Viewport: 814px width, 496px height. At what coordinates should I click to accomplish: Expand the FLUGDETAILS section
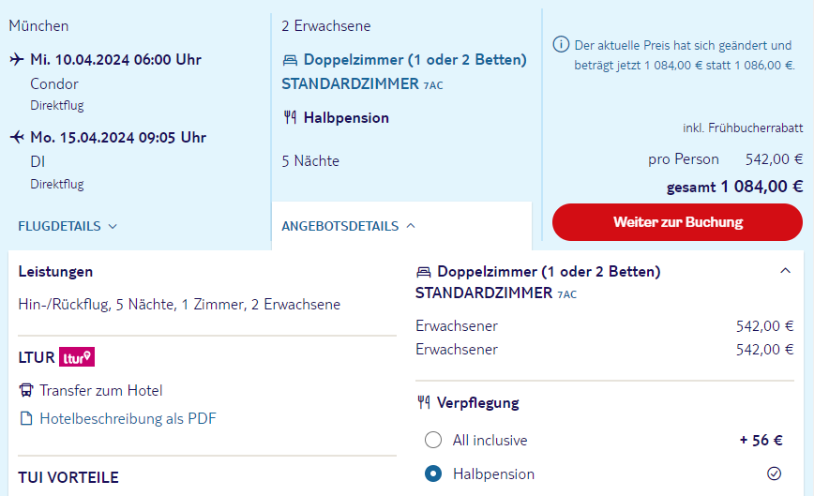point(68,226)
